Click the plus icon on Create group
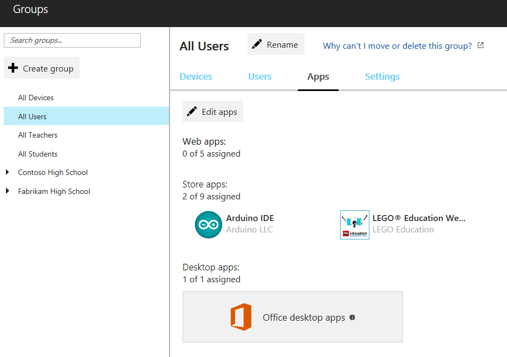The height and width of the screenshot is (357, 507). pyautogui.click(x=13, y=68)
